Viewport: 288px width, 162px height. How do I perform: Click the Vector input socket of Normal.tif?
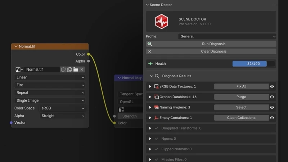point(11,122)
